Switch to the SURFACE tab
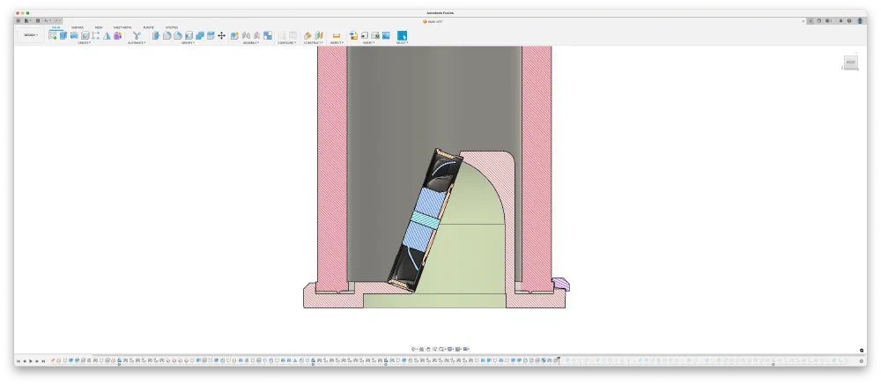The width and height of the screenshot is (881, 385). [x=78, y=27]
